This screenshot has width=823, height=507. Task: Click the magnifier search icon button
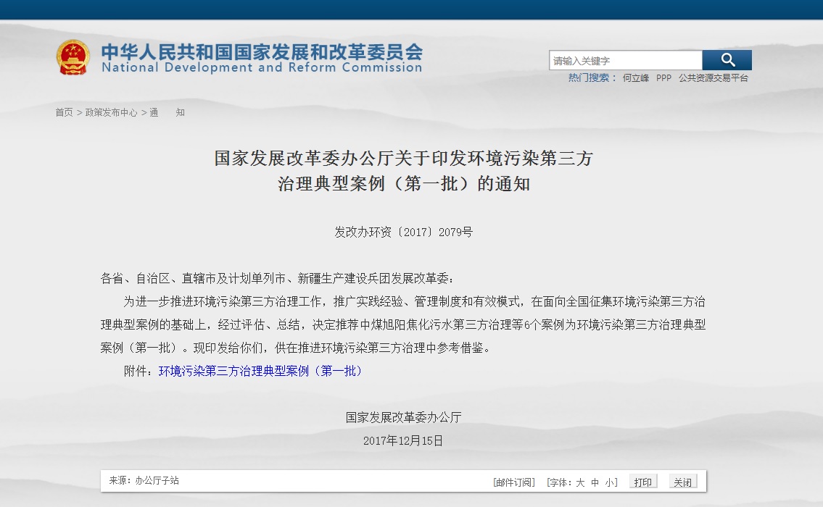[x=727, y=60]
